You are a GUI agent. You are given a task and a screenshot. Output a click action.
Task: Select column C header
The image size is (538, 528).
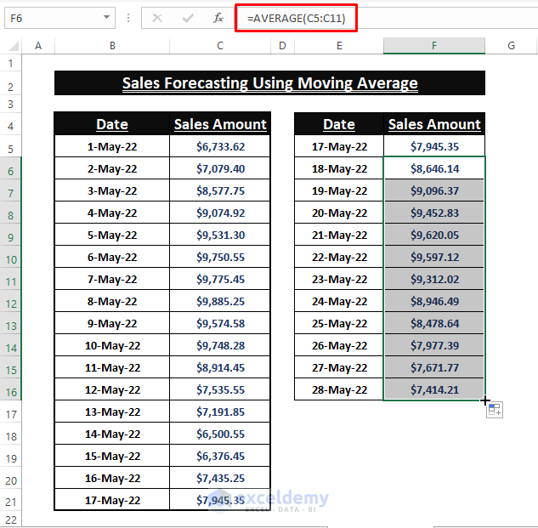[x=220, y=46]
